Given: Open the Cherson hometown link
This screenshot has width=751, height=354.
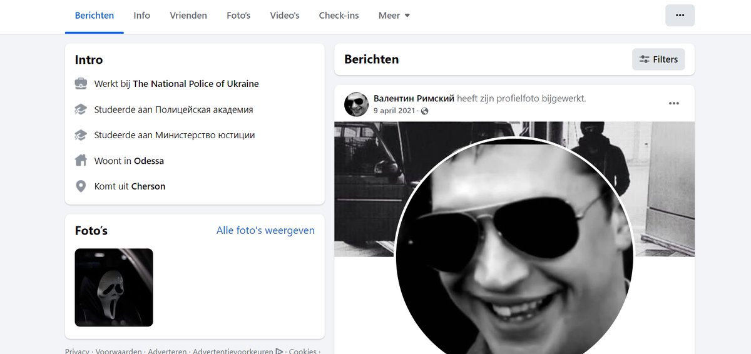Looking at the screenshot, I should 148,186.
